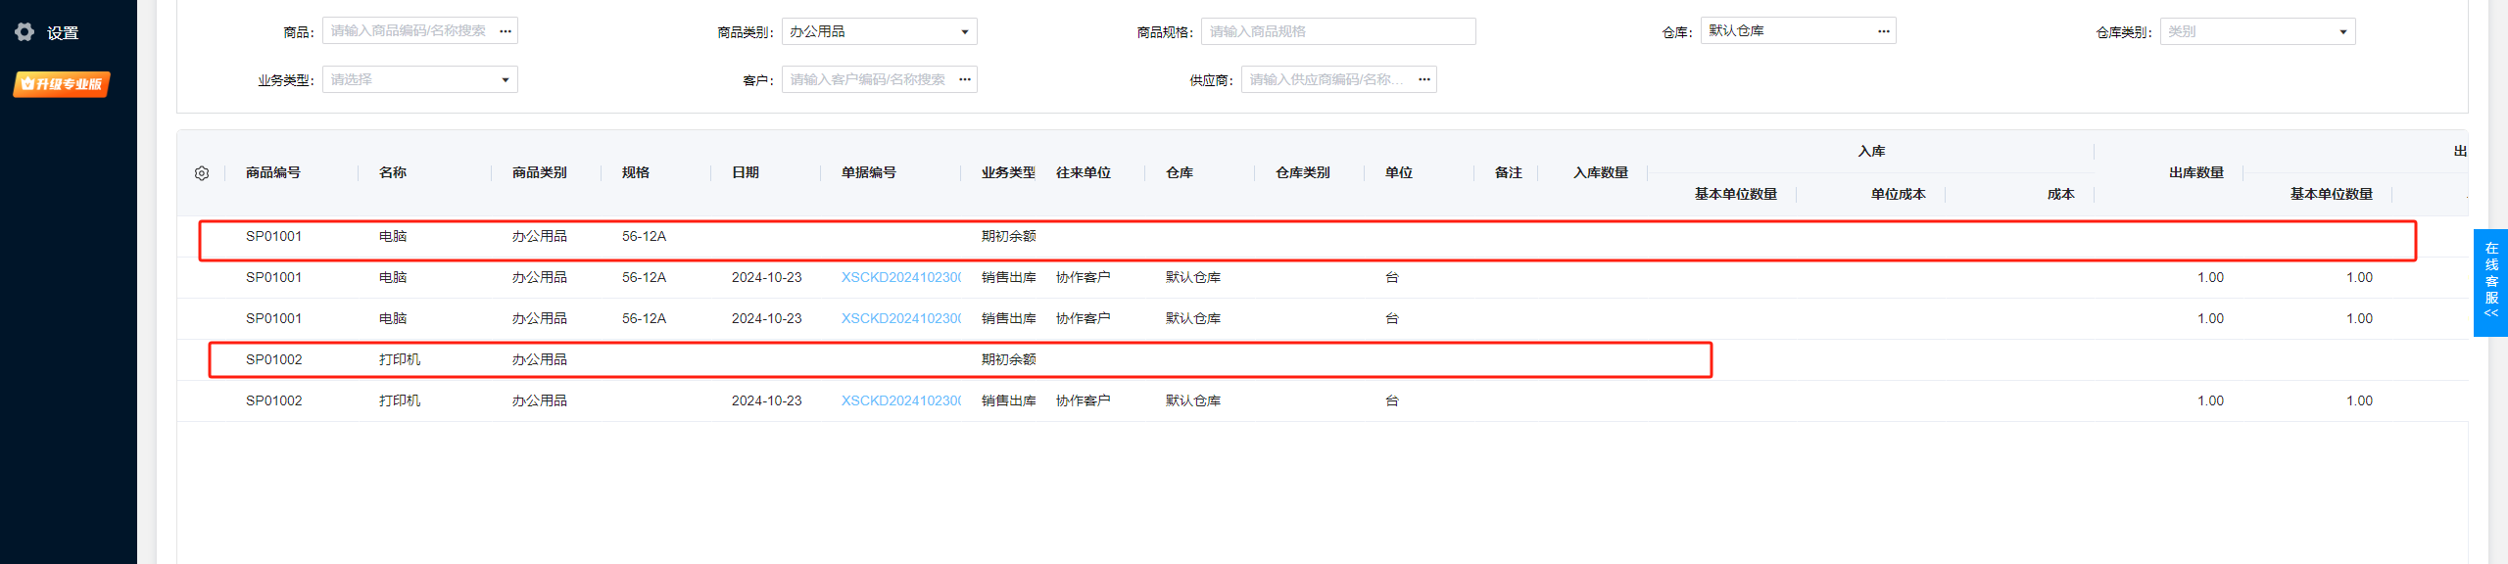Open second SP01001 sales order link

click(900, 319)
